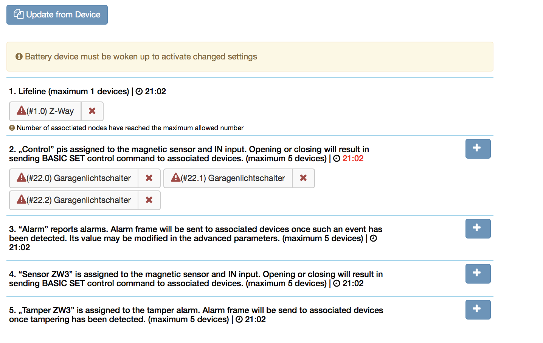The width and height of the screenshot is (543, 343).
Task: Select the (#22.0) Garagenlichtschalter device label
Action: pyautogui.click(x=79, y=178)
